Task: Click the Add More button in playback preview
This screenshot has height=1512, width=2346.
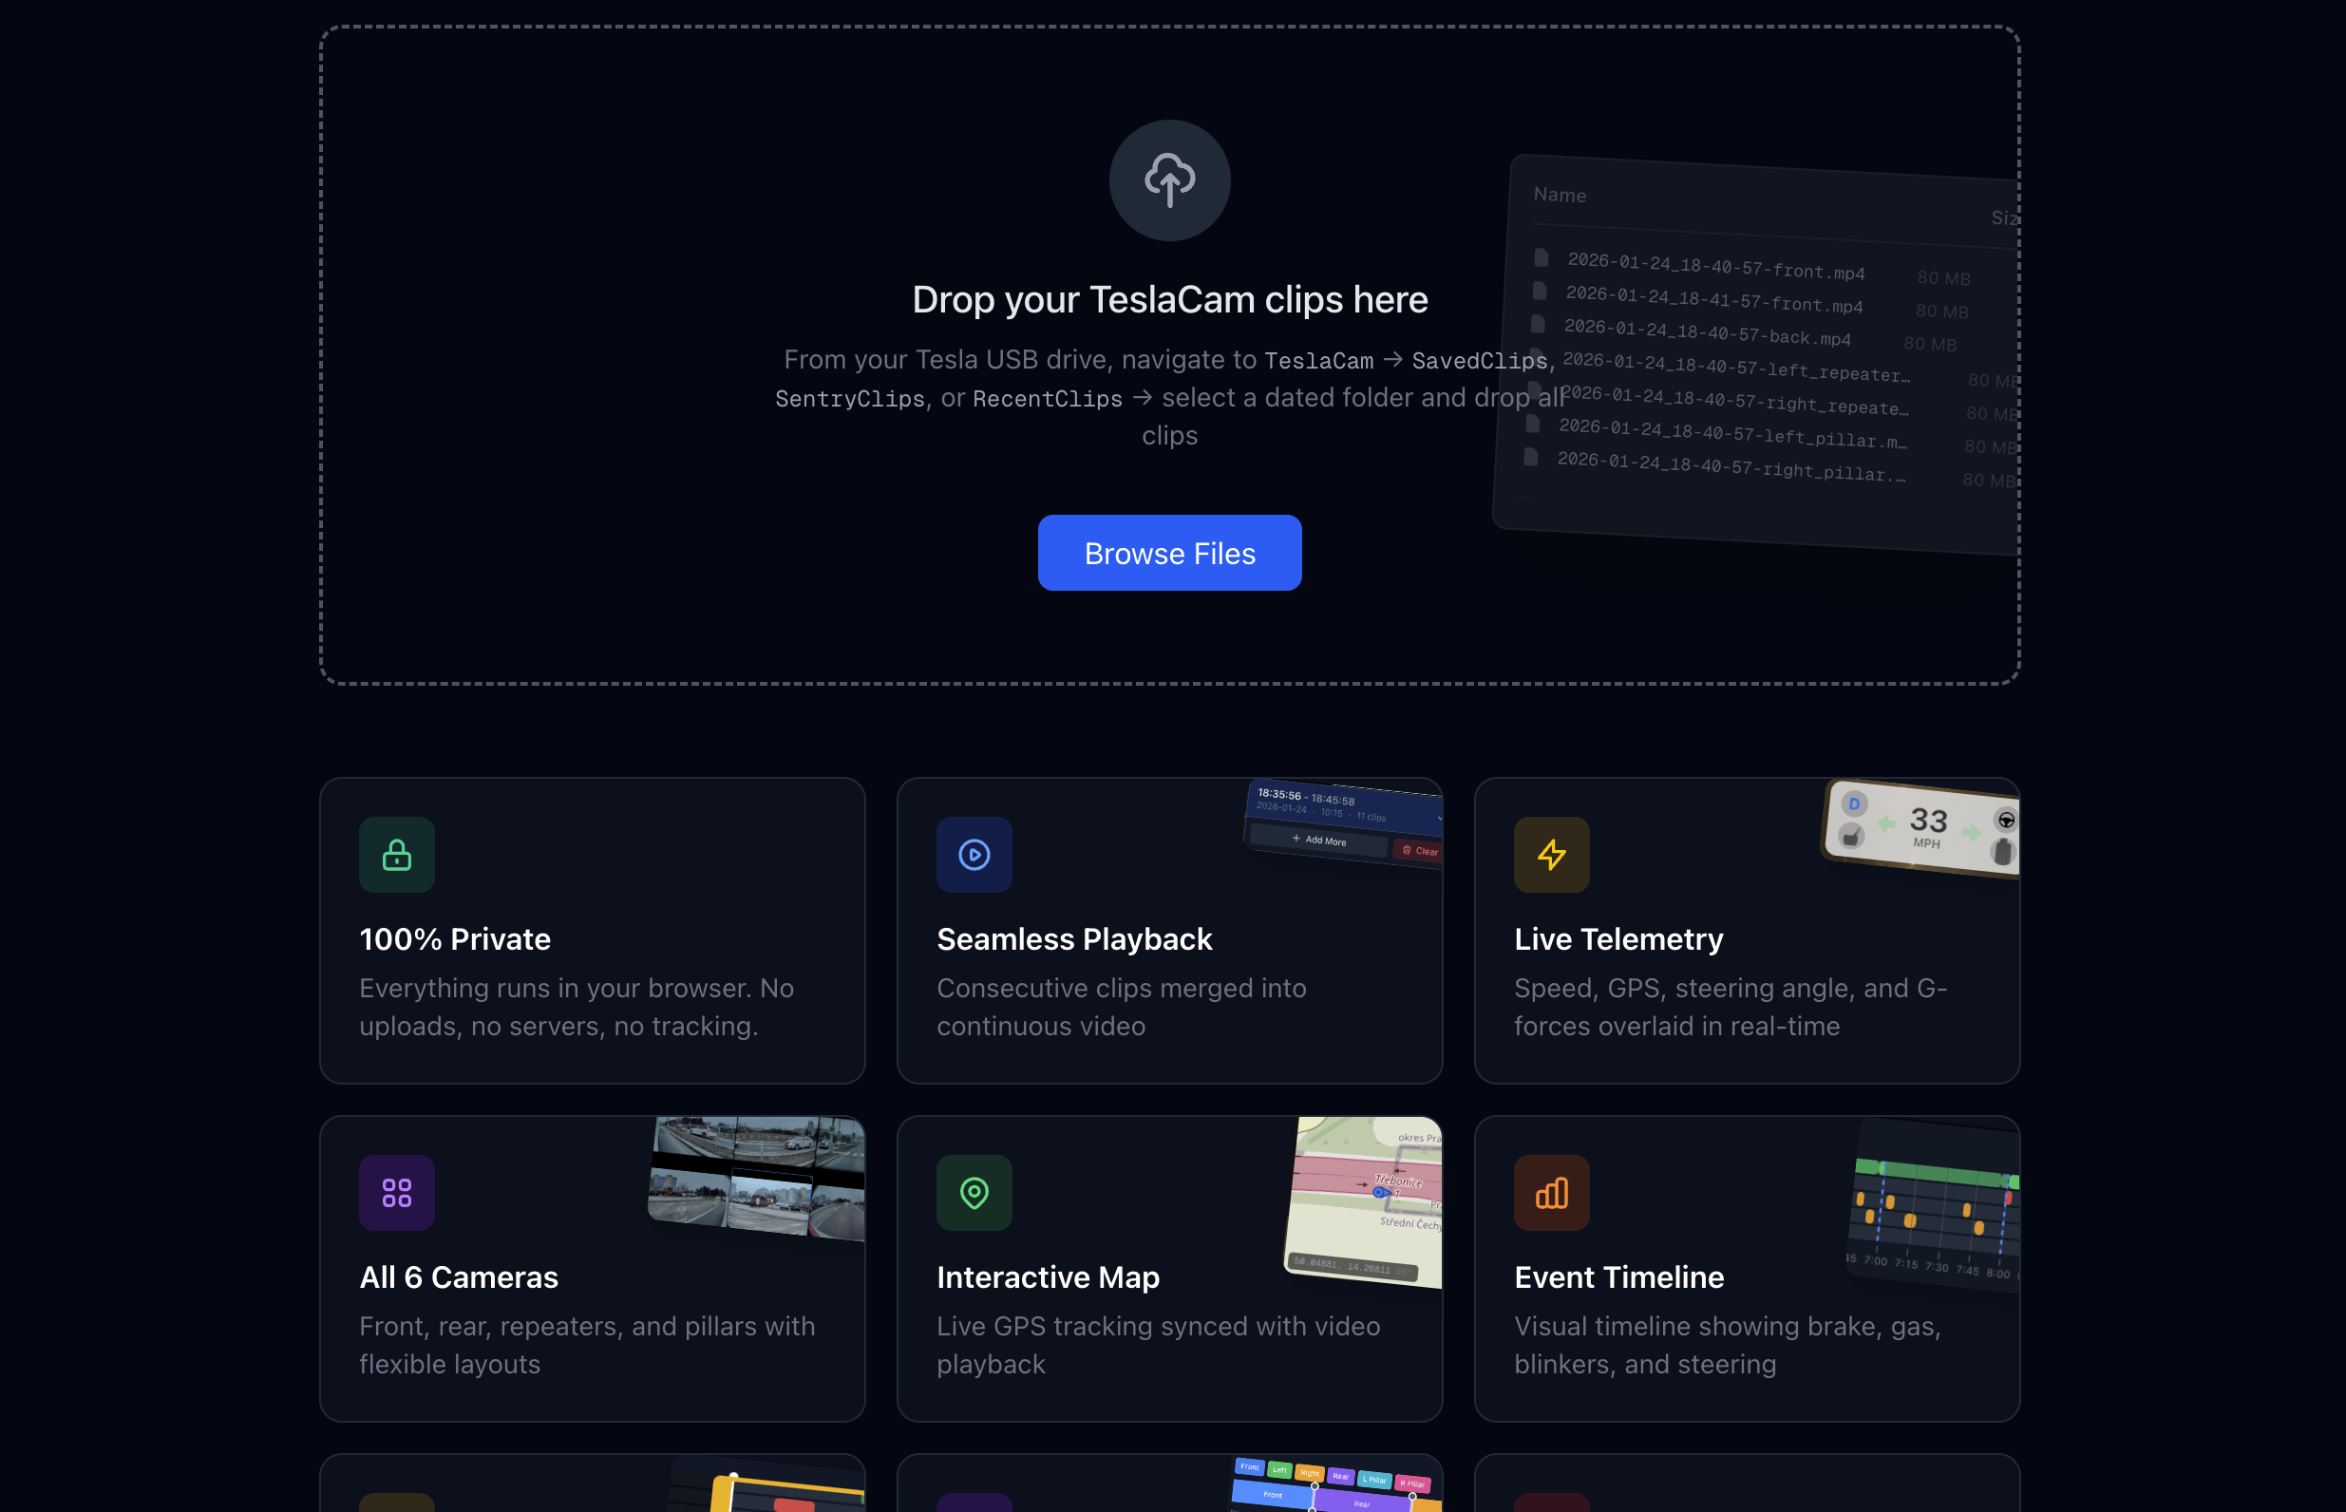Action: pyautogui.click(x=1318, y=841)
